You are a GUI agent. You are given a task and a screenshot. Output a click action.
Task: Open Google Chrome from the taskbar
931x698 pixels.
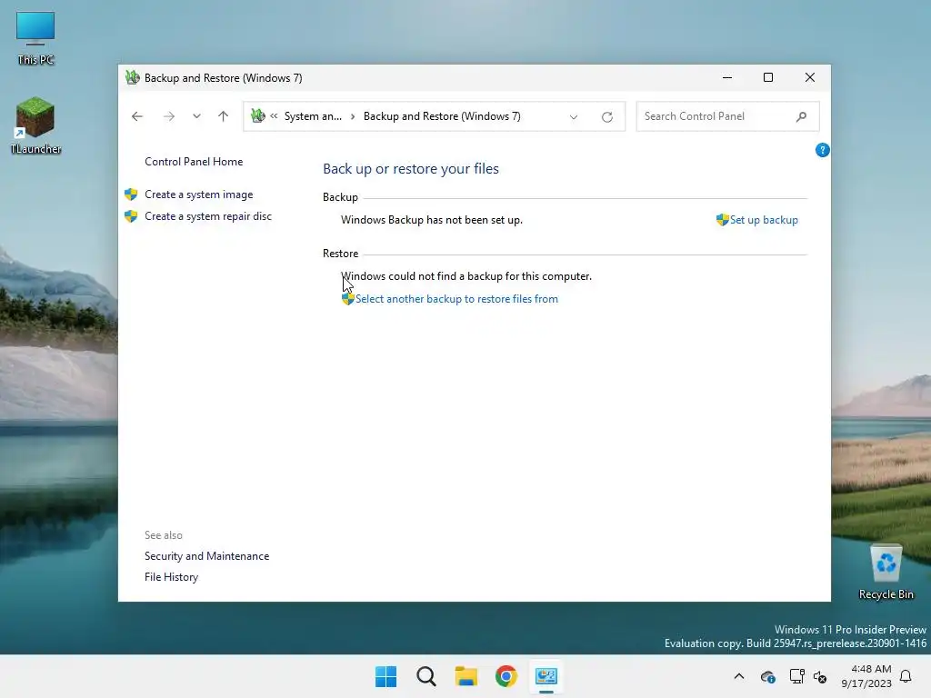506,676
